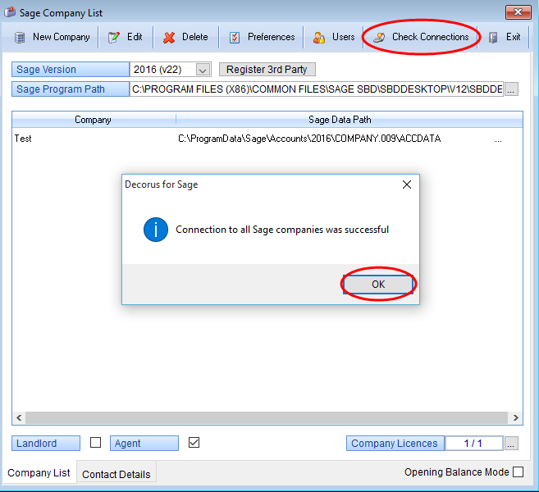Click the Landlord label
539x492 pixels.
coord(46,444)
